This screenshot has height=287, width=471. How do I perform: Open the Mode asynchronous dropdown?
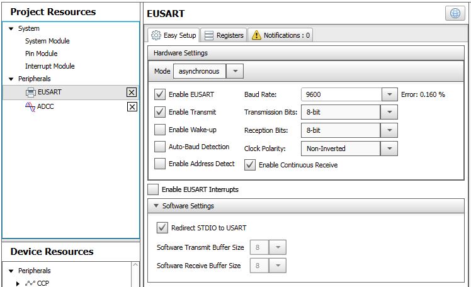[x=234, y=72]
